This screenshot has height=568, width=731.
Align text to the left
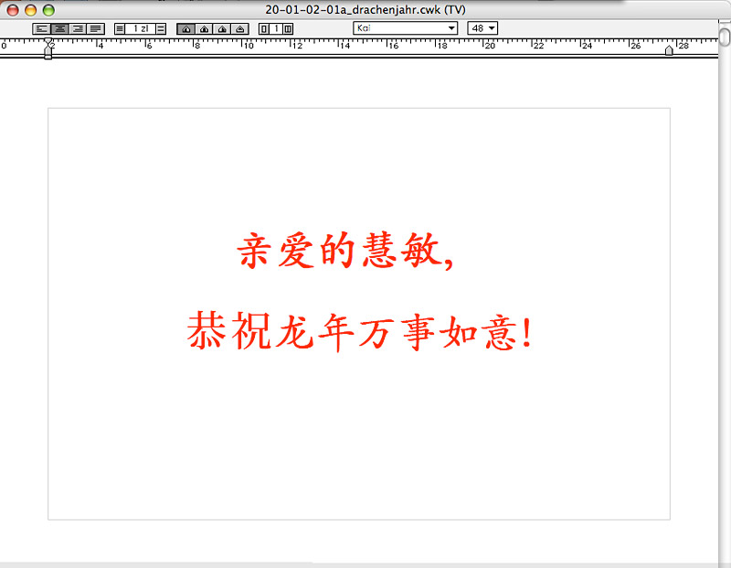[x=42, y=29]
